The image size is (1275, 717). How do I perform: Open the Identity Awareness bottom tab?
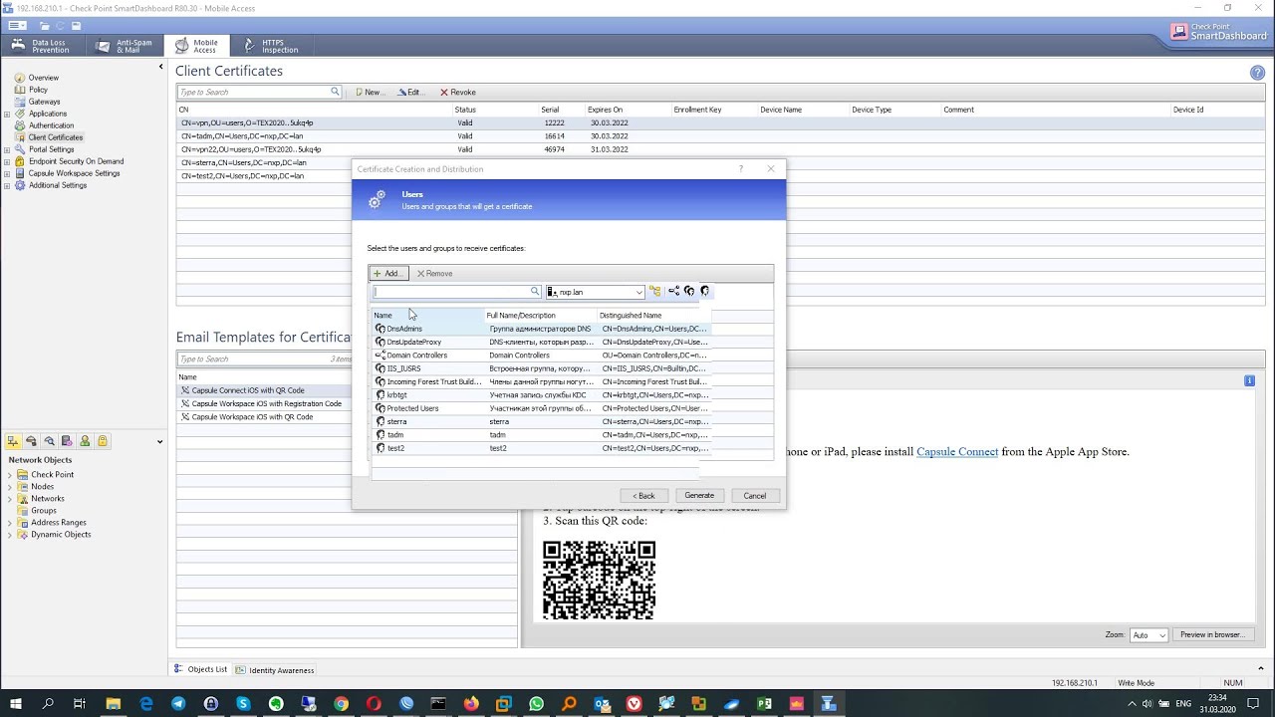pos(275,670)
